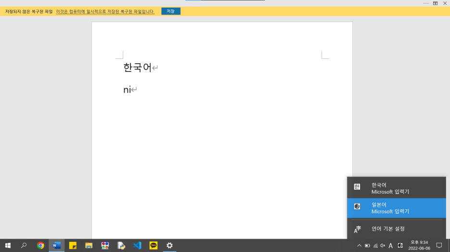Click the 한 icon in the language list
This screenshot has height=252, width=450.
(357, 187)
